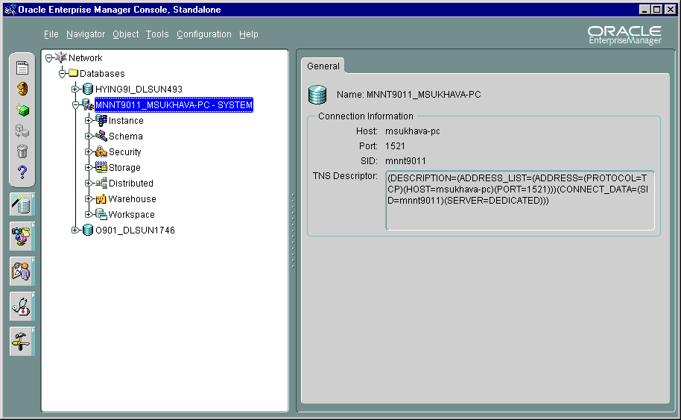Select the Distributed tree label

(130, 183)
